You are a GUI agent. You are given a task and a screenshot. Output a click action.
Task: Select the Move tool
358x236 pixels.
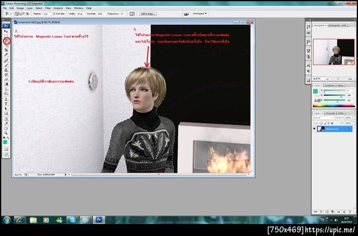click(6, 31)
